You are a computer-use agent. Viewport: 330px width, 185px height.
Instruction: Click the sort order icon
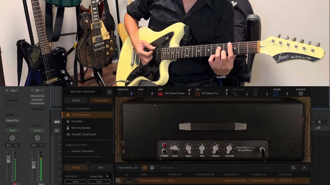(127, 175)
